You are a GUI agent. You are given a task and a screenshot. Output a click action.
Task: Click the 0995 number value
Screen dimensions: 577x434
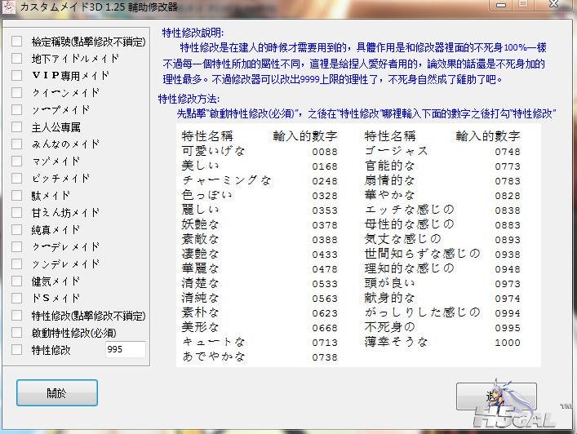(x=508, y=328)
